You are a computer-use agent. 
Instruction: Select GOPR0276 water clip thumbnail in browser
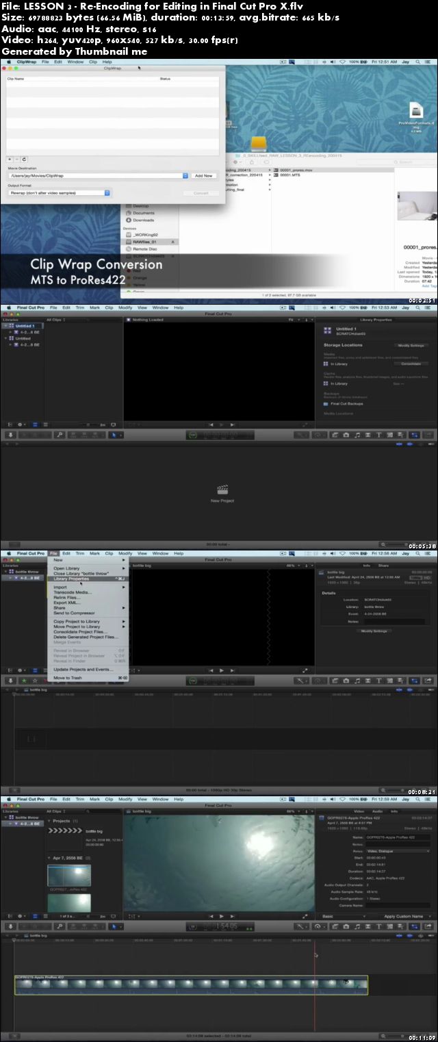pyautogui.click(x=68, y=876)
